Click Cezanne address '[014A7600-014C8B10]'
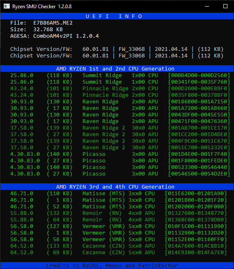 click(196, 246)
